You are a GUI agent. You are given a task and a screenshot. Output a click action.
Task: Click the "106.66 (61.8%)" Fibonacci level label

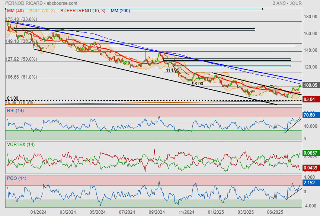[21, 77]
